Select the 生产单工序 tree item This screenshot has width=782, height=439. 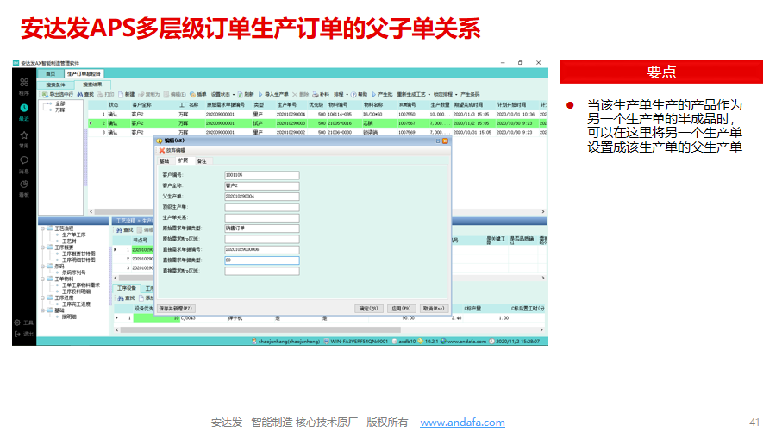click(73, 235)
